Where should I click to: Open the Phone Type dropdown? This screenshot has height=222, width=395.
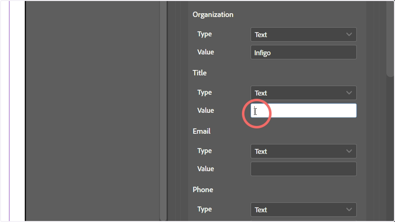[x=303, y=210]
